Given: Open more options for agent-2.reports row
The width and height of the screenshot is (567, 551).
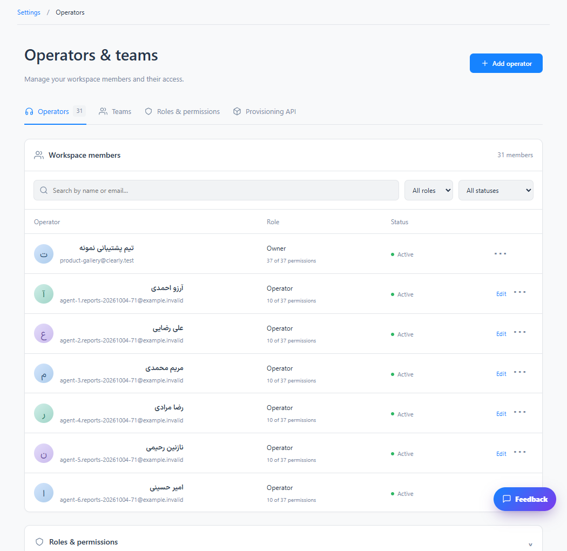Looking at the screenshot, I should 519,332.
